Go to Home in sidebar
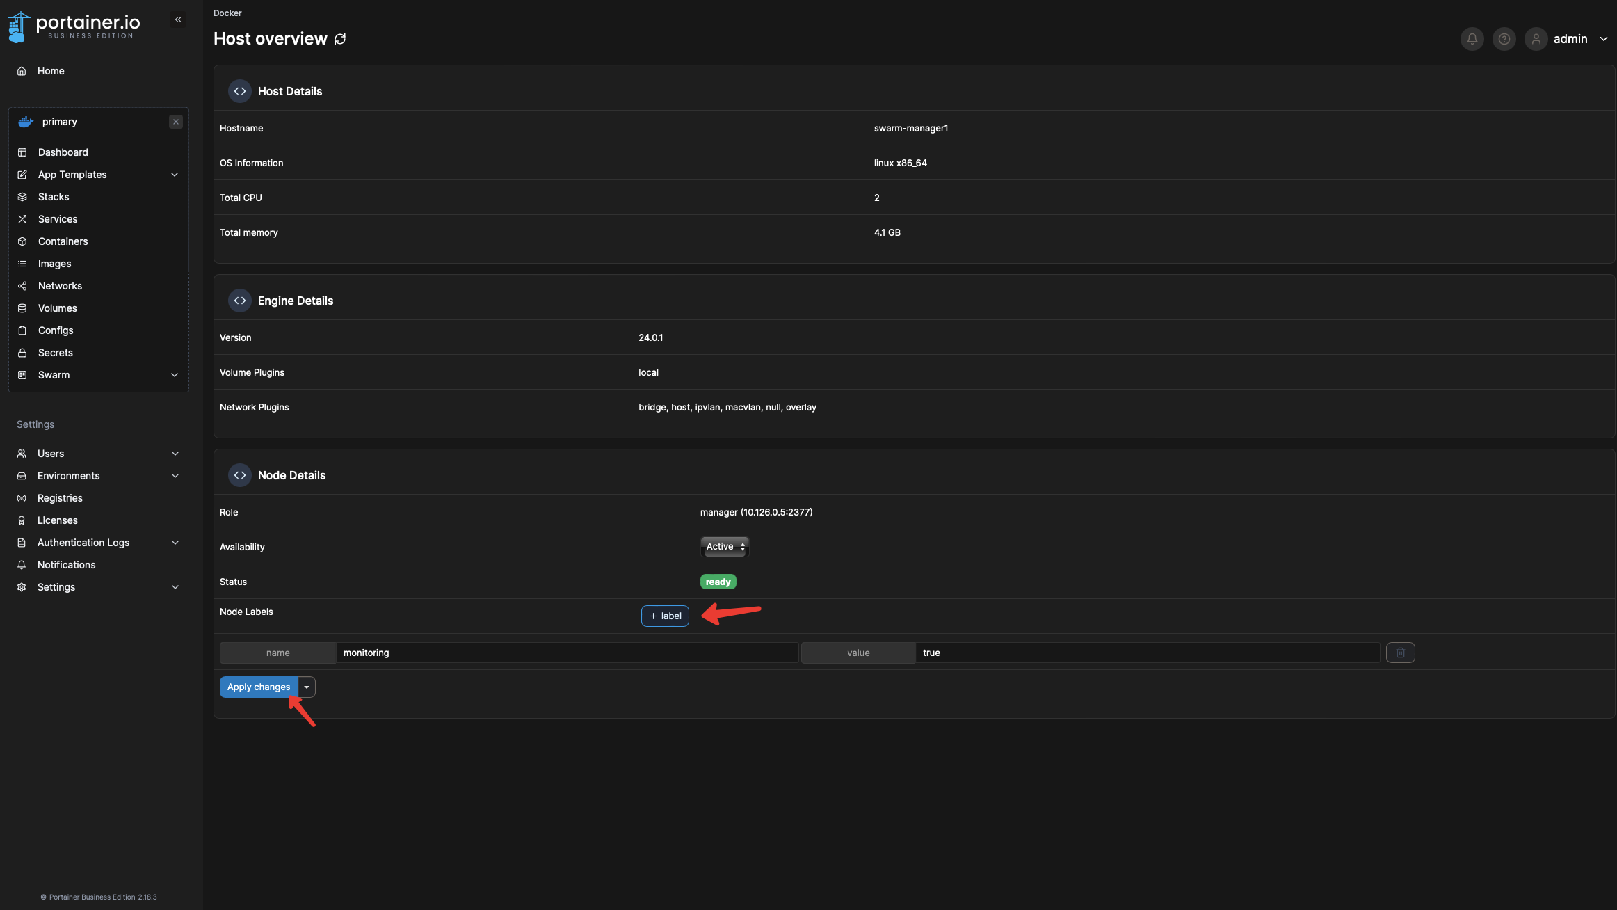The height and width of the screenshot is (910, 1617). click(51, 71)
